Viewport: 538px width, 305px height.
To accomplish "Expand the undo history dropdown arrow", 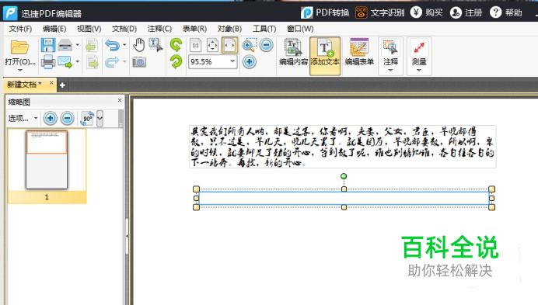I will pos(124,45).
